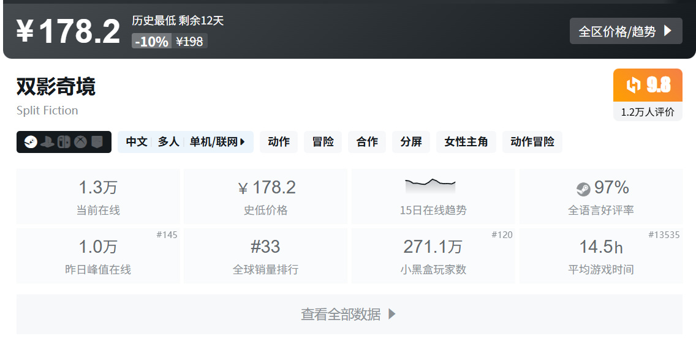
Task: Select the Nintendo Switch platform icon
Action: 64,142
